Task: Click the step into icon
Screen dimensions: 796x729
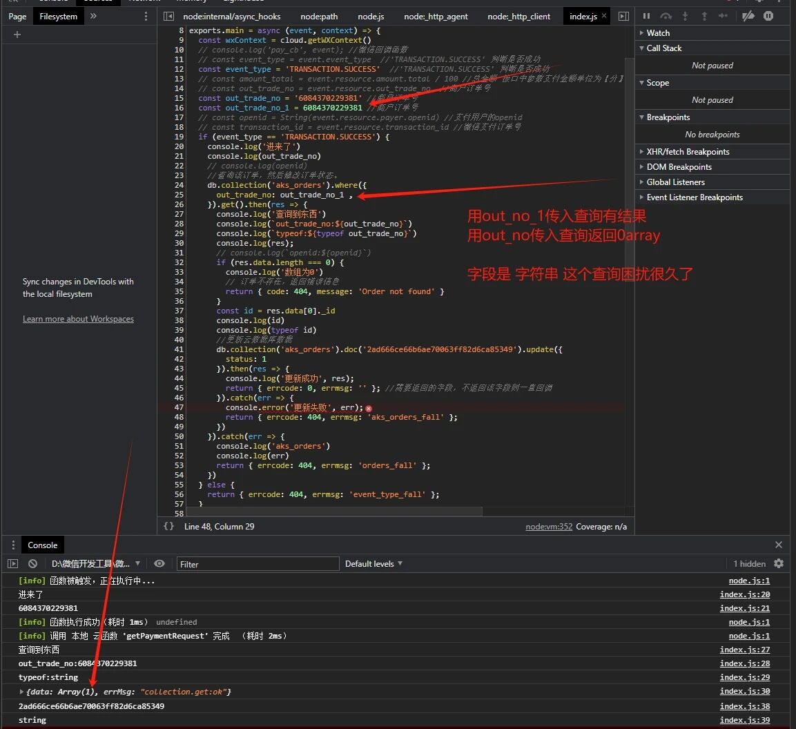Action: pyautogui.click(x=686, y=16)
